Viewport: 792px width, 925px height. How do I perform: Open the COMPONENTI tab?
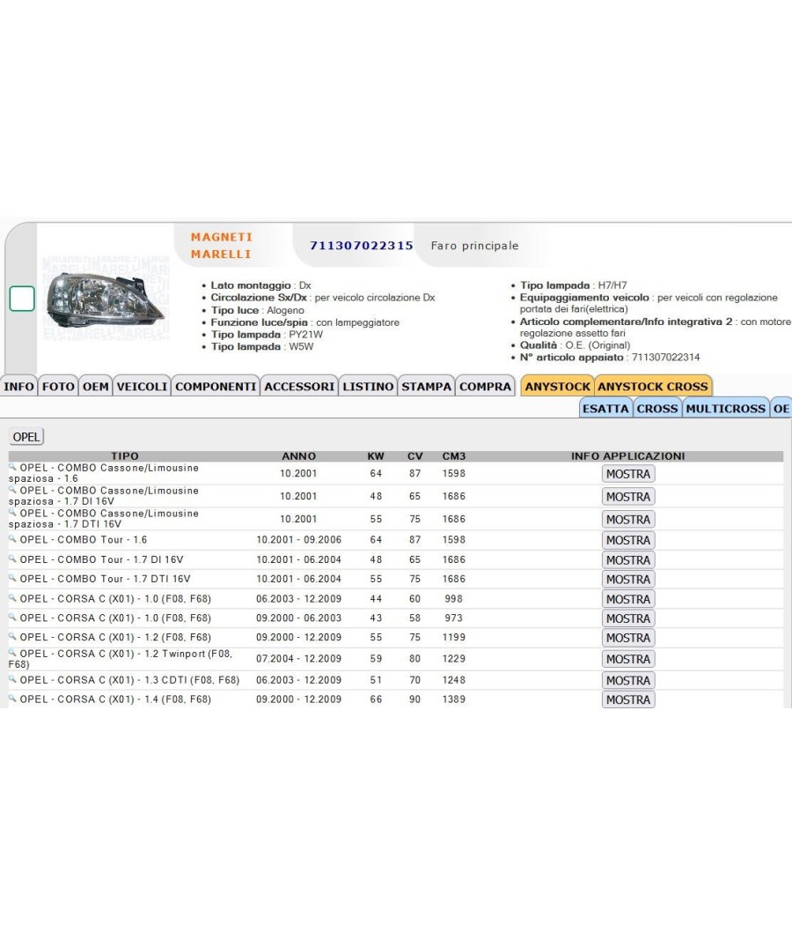click(216, 387)
